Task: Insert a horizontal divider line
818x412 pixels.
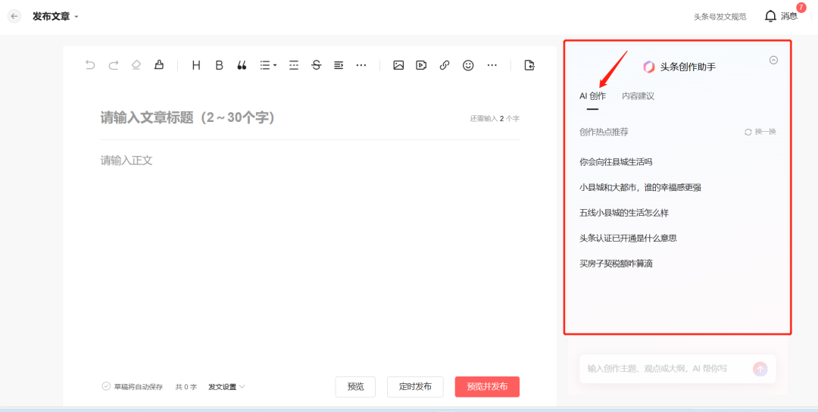Action: [294, 65]
